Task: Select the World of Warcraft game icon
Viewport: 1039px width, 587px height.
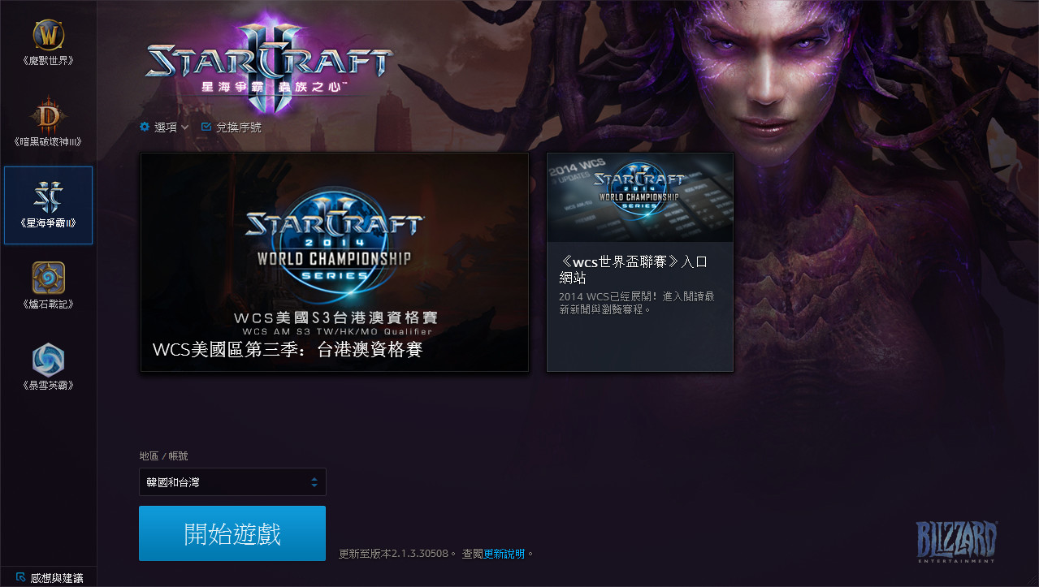Action: coord(48,35)
